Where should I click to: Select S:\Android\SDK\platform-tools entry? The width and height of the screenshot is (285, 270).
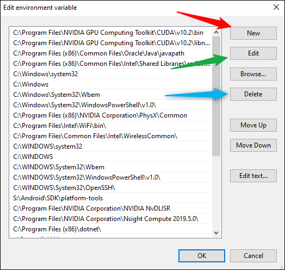pos(111,198)
